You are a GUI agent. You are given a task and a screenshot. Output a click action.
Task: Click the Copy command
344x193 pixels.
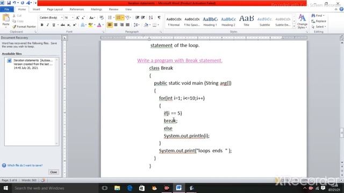tap(18, 21)
